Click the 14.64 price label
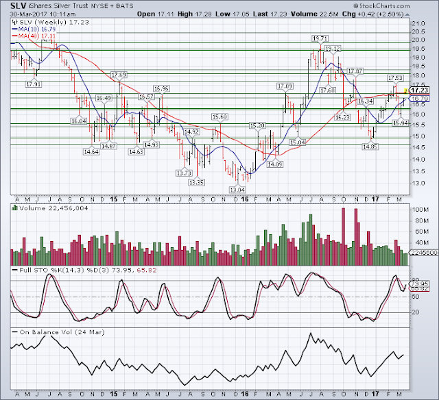This screenshot has height=400, width=439. [x=91, y=152]
